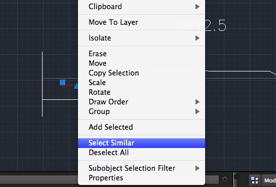Screen dimensions: 276x187
Task: Click the dark round handle beside the status bar
Action: tap(237, 176)
